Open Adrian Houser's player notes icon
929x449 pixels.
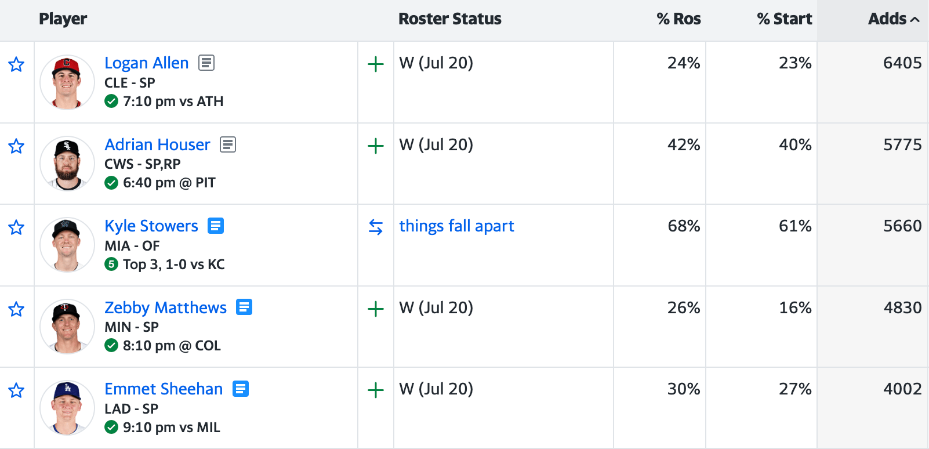click(228, 144)
